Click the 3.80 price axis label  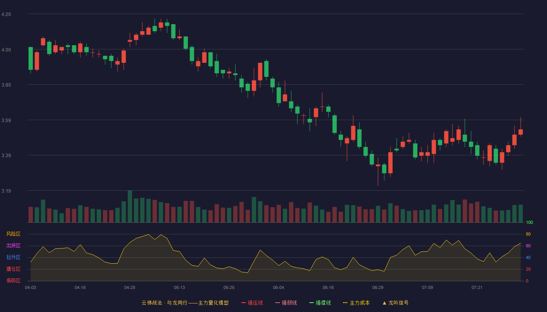tap(6, 85)
